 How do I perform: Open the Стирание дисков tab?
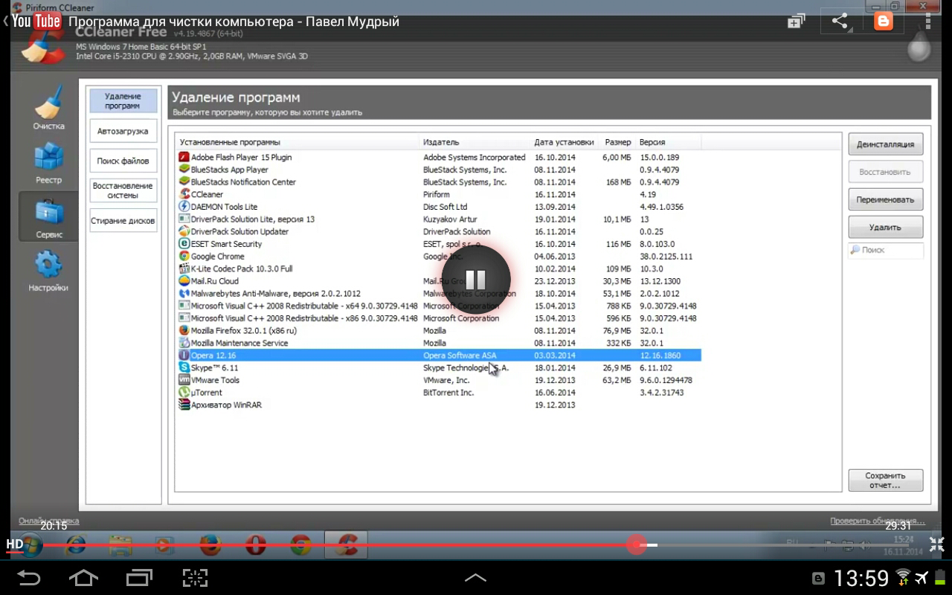(x=123, y=221)
